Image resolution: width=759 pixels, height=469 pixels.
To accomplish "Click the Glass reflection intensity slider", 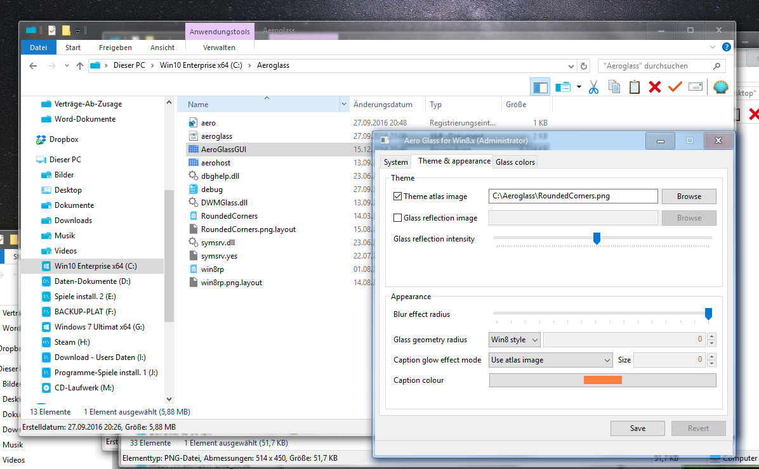I will (x=597, y=238).
